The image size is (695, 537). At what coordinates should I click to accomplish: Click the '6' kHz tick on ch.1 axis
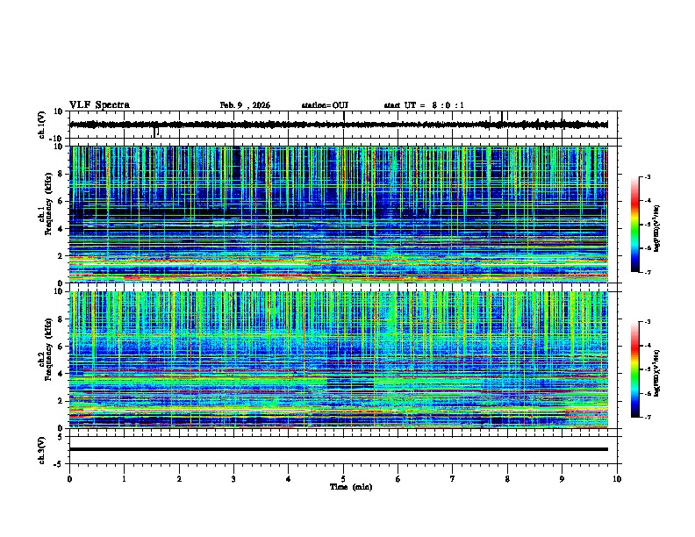click(61, 201)
